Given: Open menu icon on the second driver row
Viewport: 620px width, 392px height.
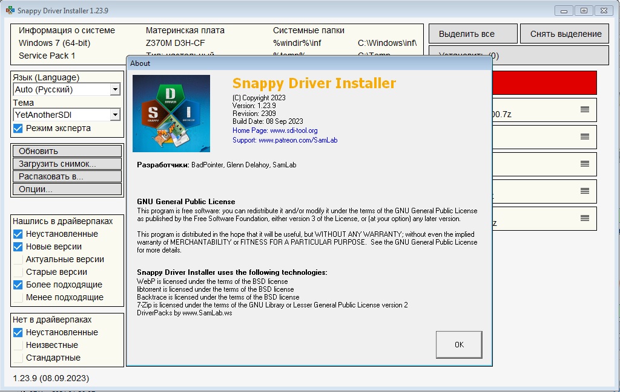Looking at the screenshot, I should [584, 137].
